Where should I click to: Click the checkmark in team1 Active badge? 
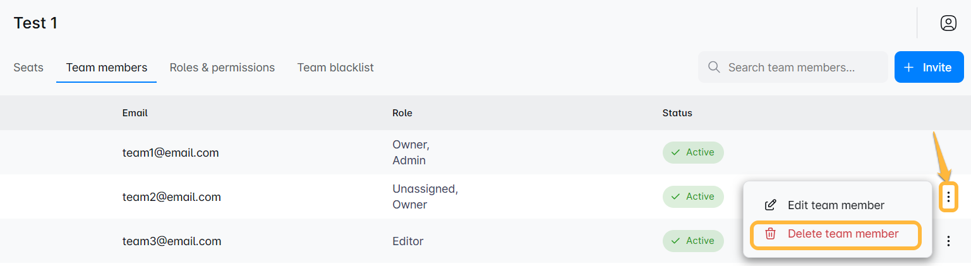(675, 152)
